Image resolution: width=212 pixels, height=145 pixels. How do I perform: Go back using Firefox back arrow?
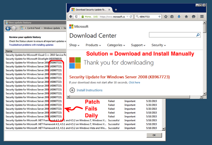click(x=71, y=17)
